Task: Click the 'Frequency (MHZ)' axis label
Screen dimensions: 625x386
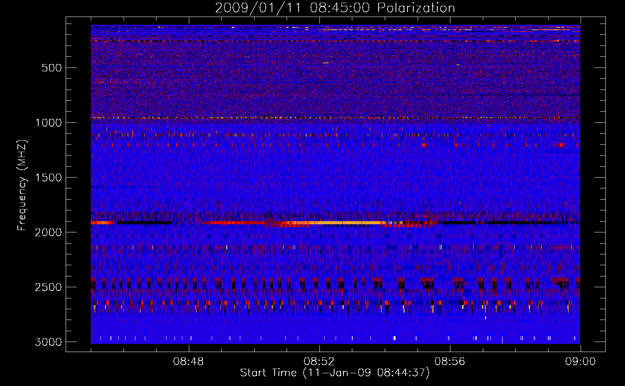Action: pos(22,185)
